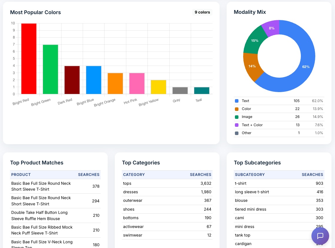Click the CATEGORY column header
The width and height of the screenshot is (335, 248).
[x=134, y=174]
